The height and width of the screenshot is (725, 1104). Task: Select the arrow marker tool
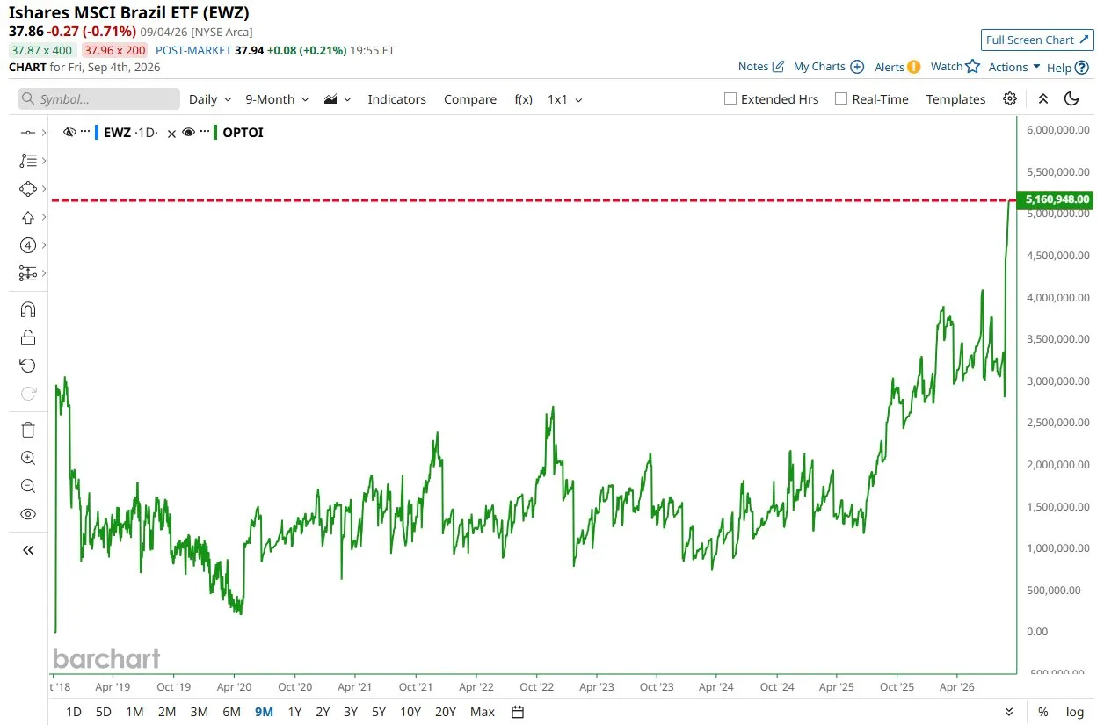pos(27,217)
